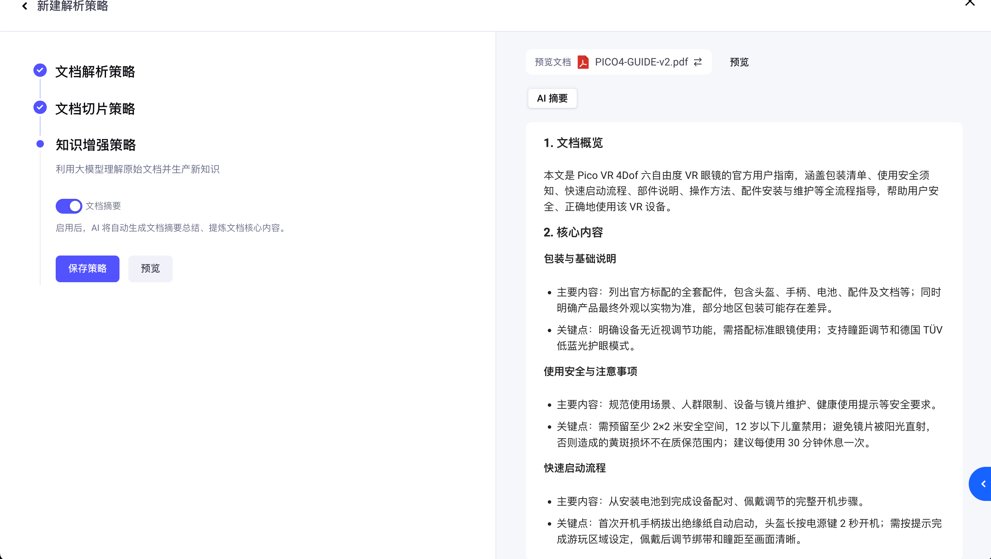The height and width of the screenshot is (559, 991).
Task: Click the 预览 button next to the document selector
Action: point(739,62)
